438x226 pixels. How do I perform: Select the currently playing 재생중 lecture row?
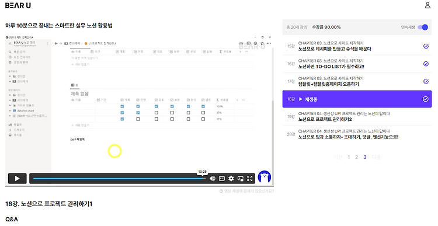[x=357, y=99]
